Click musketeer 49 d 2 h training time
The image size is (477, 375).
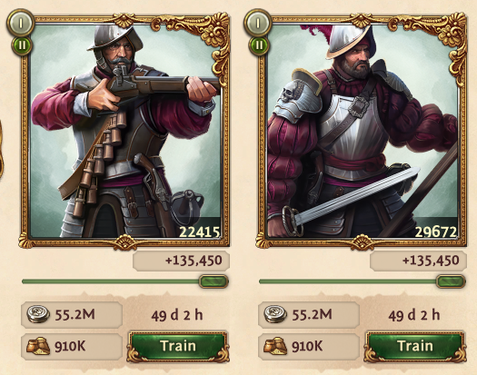point(177,315)
